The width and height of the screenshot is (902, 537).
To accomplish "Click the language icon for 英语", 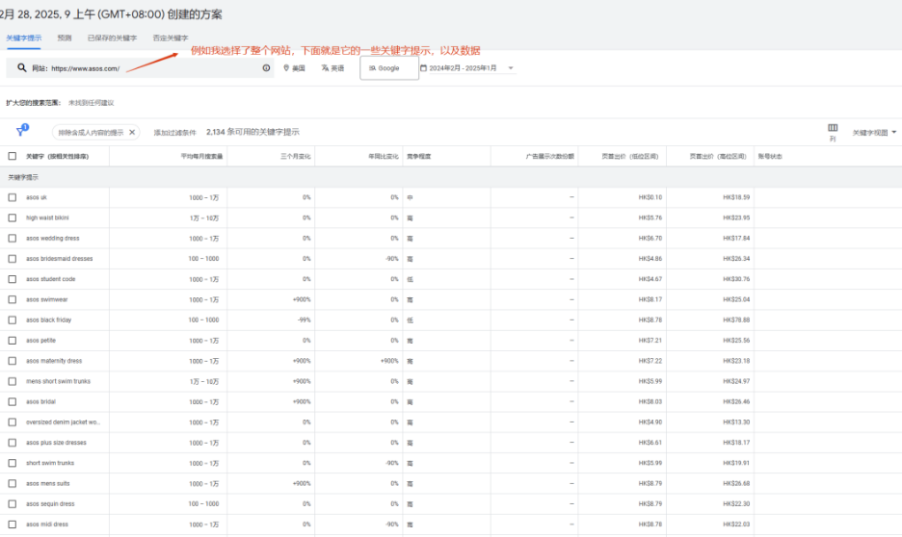I will (326, 68).
